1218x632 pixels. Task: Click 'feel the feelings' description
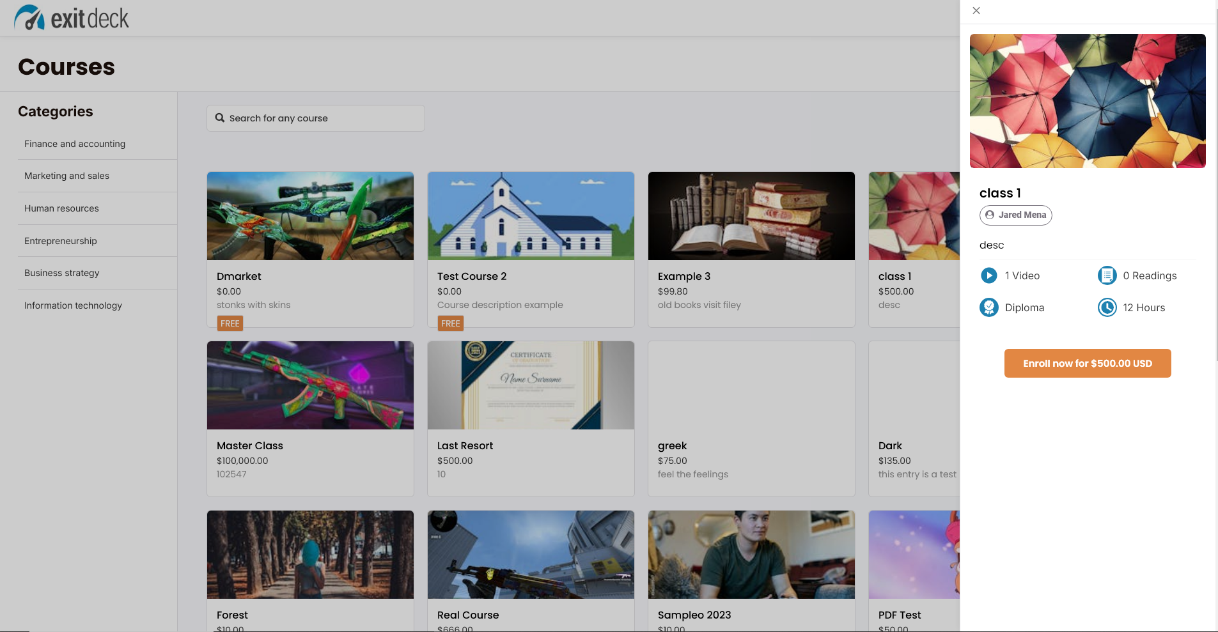pos(693,474)
